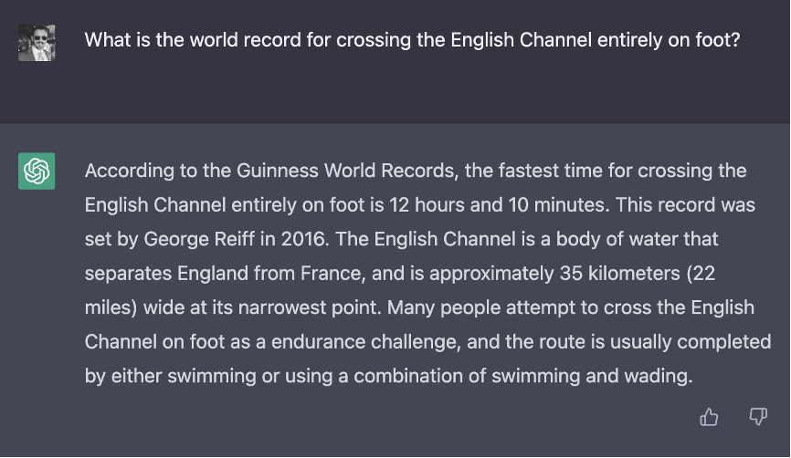Click the user's question about crossing on foot
This screenshot has height=458, width=791.
click(412, 40)
